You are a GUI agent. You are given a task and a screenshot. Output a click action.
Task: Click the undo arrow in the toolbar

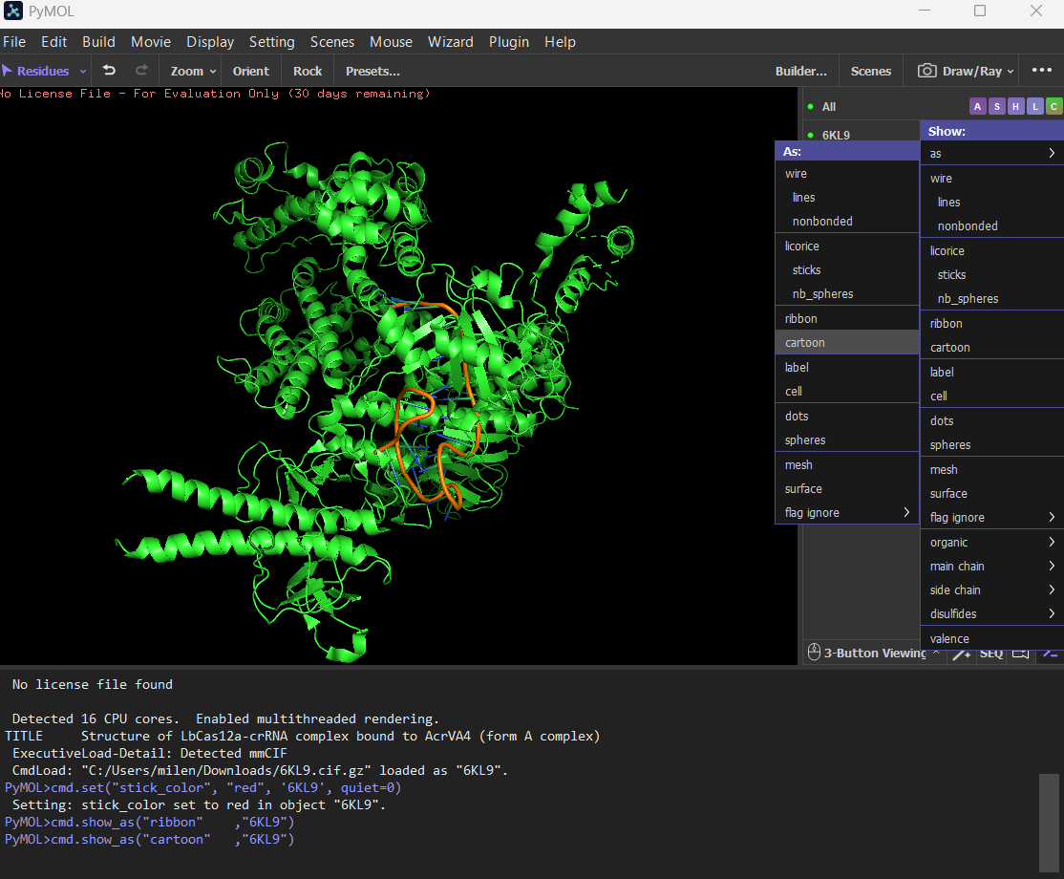(109, 71)
